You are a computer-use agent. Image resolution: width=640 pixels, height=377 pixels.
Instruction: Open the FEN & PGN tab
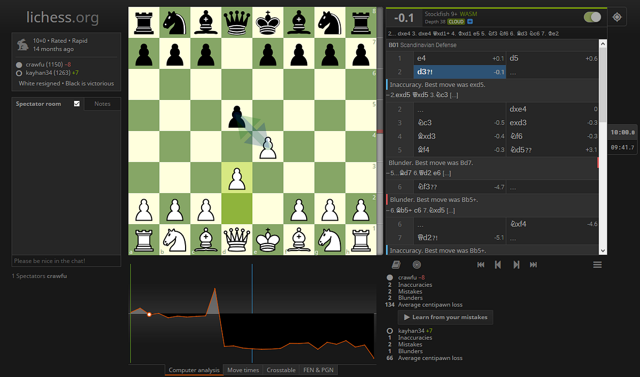318,370
